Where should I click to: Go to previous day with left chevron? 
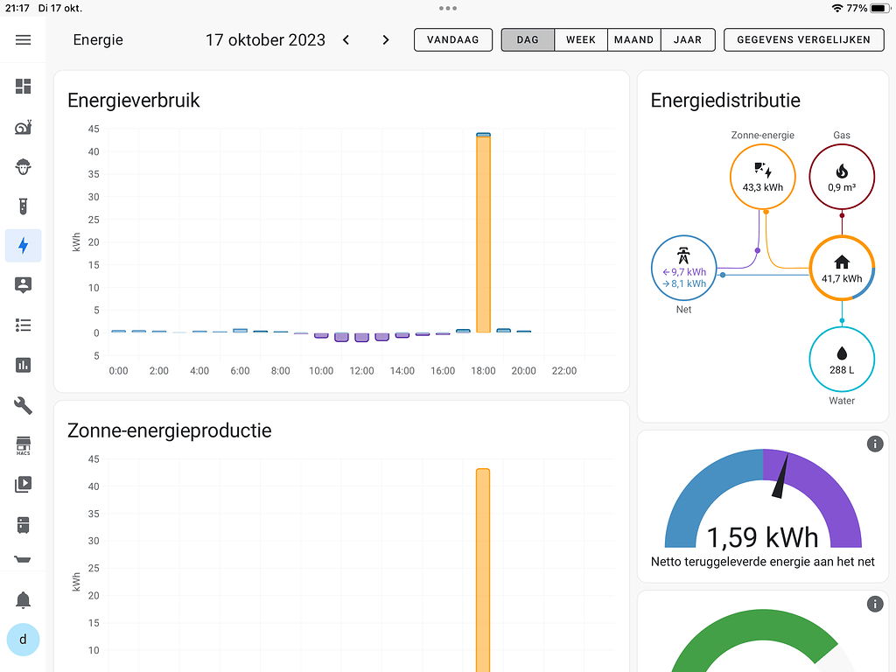click(x=346, y=40)
